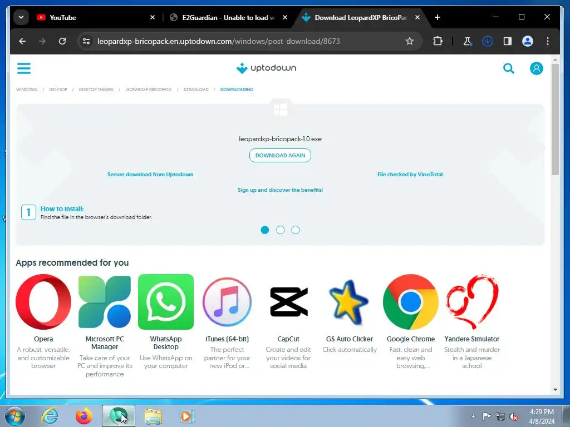
Task: View site information icon in address bar
Action: 86,41
